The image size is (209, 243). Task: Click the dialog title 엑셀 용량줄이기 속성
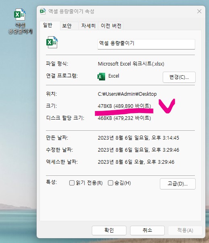[x=71, y=11]
